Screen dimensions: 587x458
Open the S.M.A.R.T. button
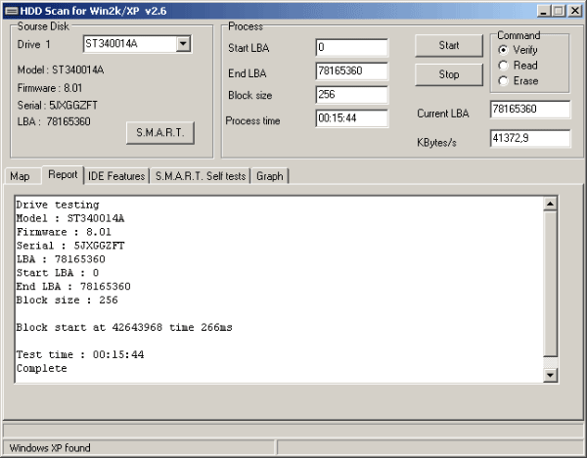point(160,132)
